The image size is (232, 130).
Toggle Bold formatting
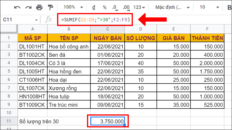pyautogui.click(x=229, y=8)
